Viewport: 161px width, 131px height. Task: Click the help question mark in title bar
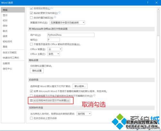148,3
